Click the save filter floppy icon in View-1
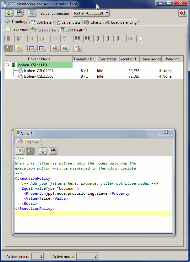Screen dimensions: 190x262 pyautogui.click(x=53, y=151)
